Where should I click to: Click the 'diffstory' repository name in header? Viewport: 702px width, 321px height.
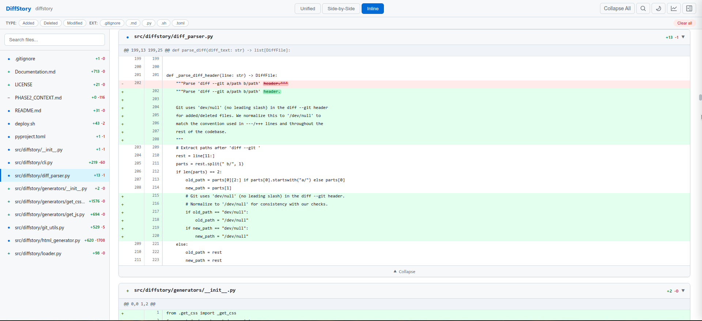(44, 8)
